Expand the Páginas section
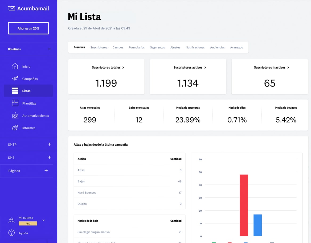This screenshot has width=311, height=243. [x=46, y=171]
